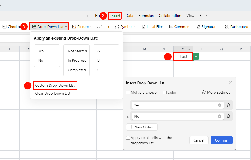Delete the No option with trash icon
Viewport: 251px width, 160px height.
tap(228, 116)
